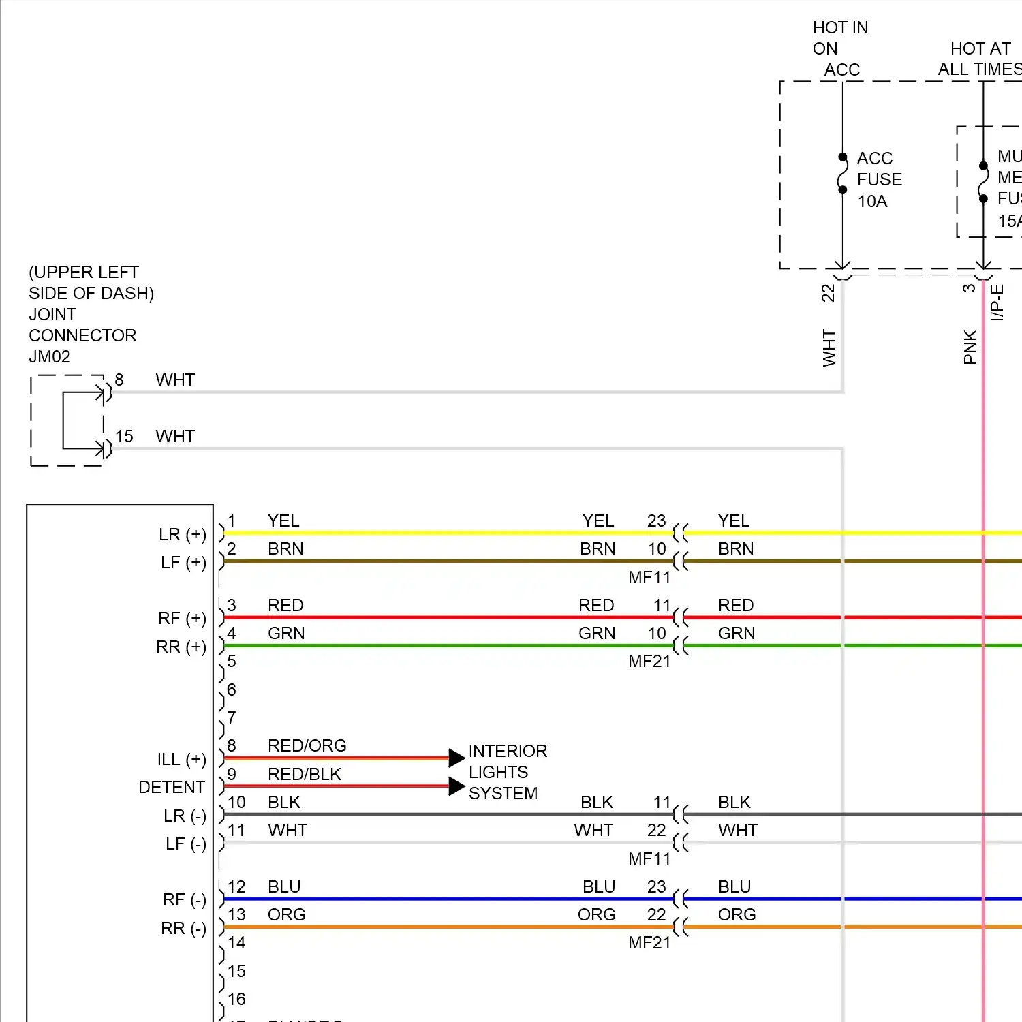The height and width of the screenshot is (1022, 1022).
Task: Click pin 15 WHT on the joint connector
Action: click(124, 437)
